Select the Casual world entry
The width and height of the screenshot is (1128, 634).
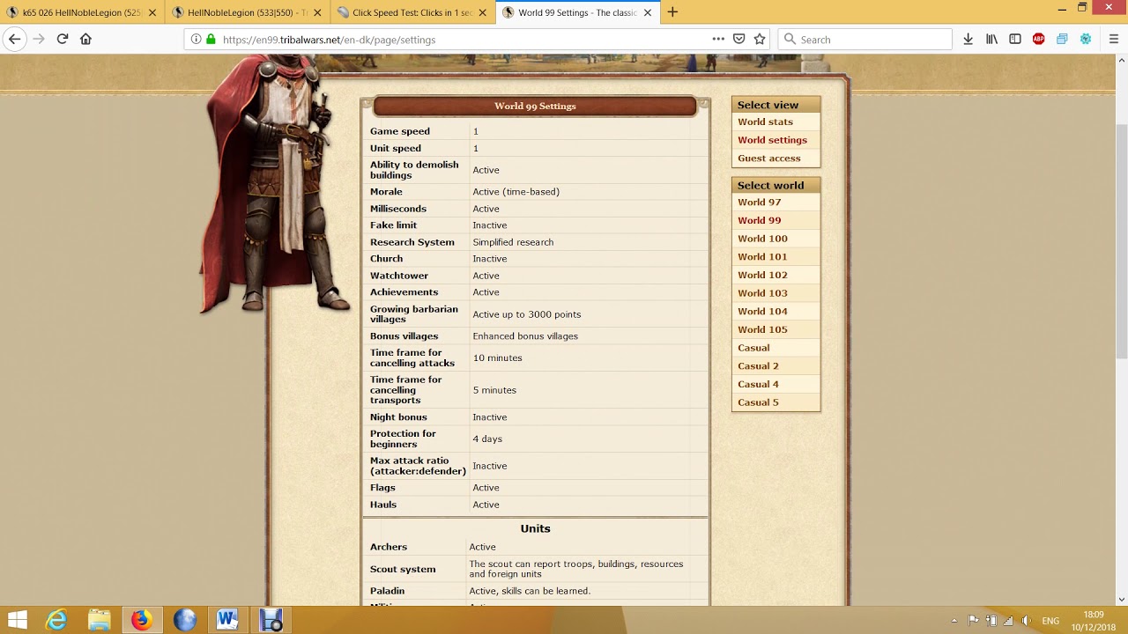tap(753, 348)
